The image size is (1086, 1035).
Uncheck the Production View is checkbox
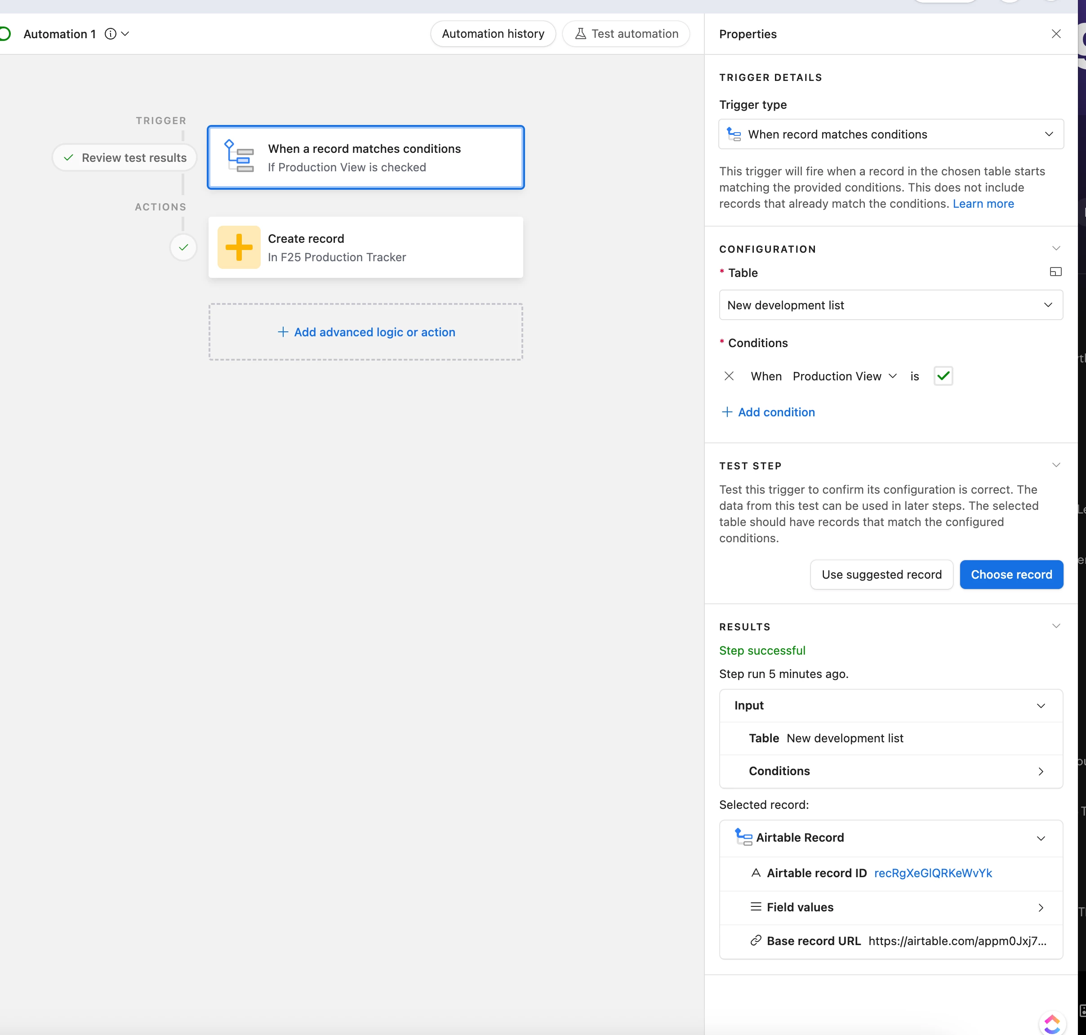point(943,376)
